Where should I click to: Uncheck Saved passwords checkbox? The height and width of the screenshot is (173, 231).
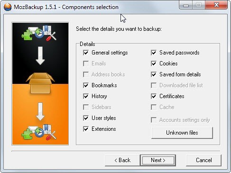154,53
